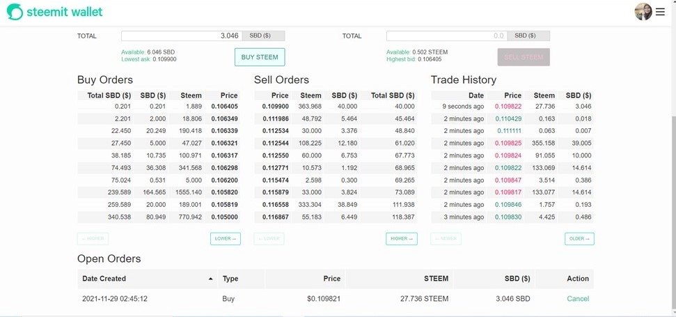Click the BUY STEEM button
Image resolution: width=676 pixels, height=317 pixels.
coord(260,57)
